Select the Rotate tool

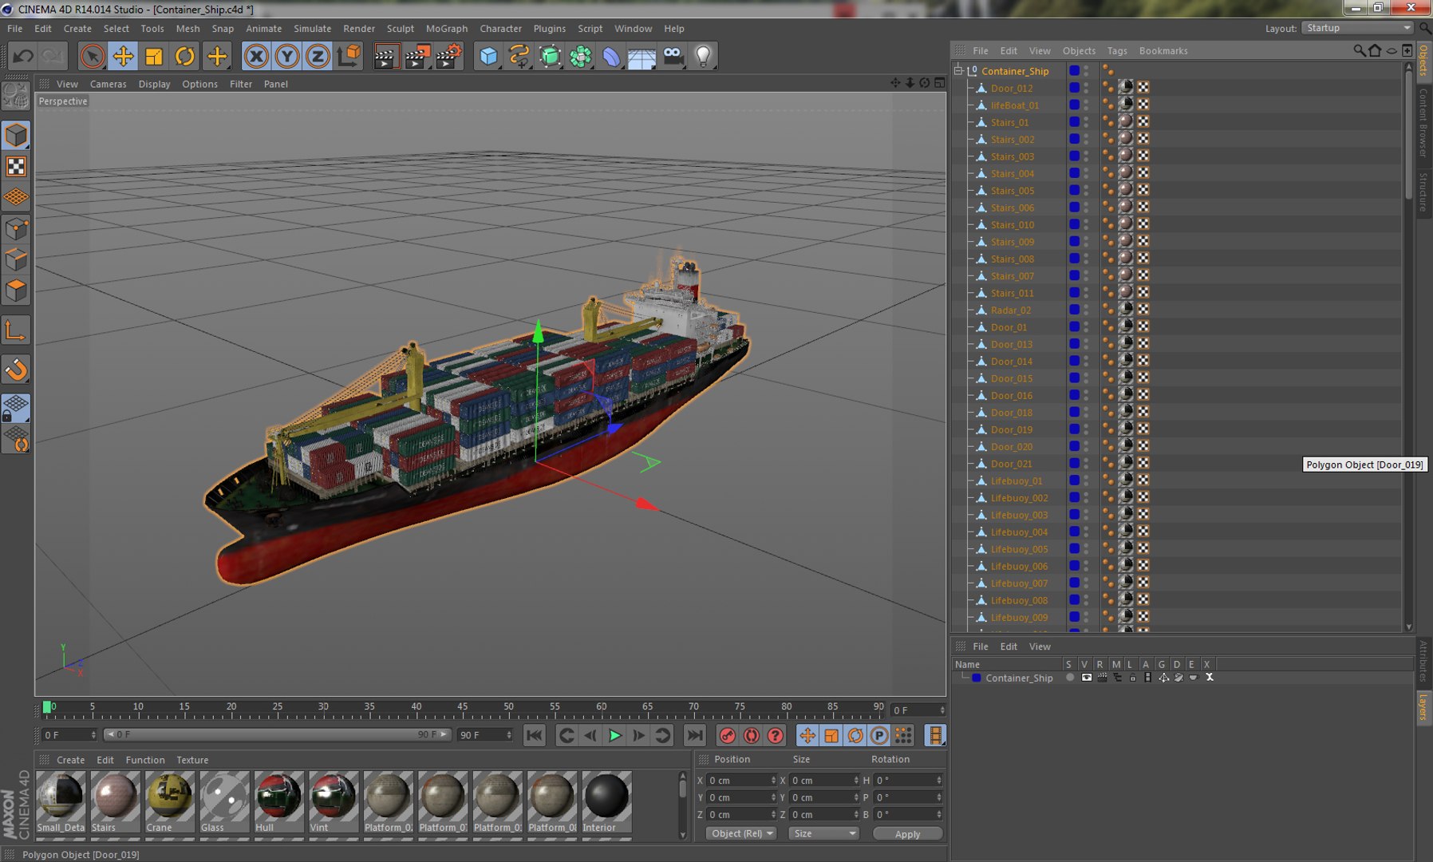tap(185, 56)
